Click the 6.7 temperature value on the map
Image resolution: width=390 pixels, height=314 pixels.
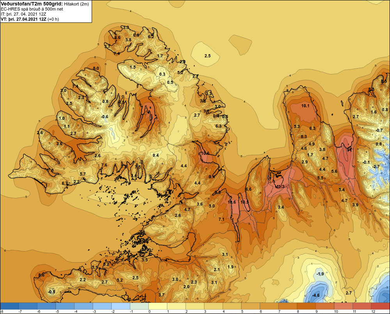coord(65,183)
